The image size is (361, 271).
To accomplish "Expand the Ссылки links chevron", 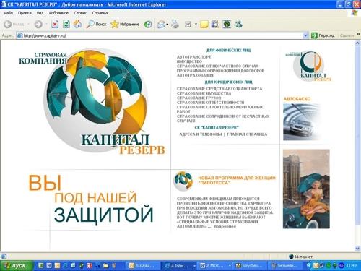I will click(x=358, y=35).
